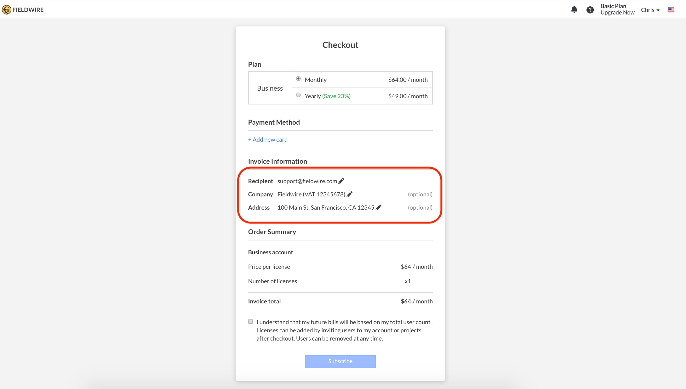Click the Invoice total label

coord(264,301)
